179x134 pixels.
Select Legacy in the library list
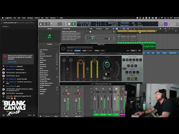click(x=42, y=94)
